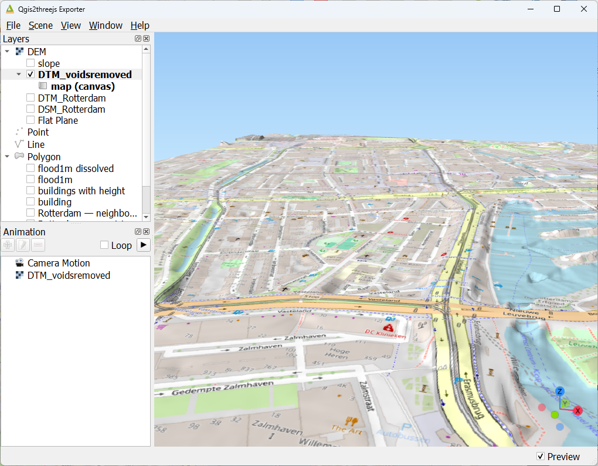Collapse the Polygon group
This screenshot has width=598, height=466.
pos(7,157)
